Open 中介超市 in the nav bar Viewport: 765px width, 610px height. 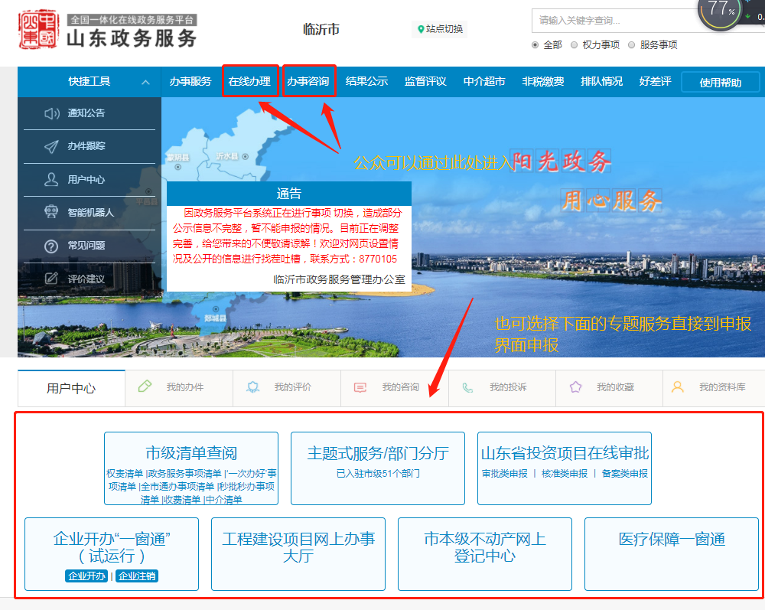[484, 81]
